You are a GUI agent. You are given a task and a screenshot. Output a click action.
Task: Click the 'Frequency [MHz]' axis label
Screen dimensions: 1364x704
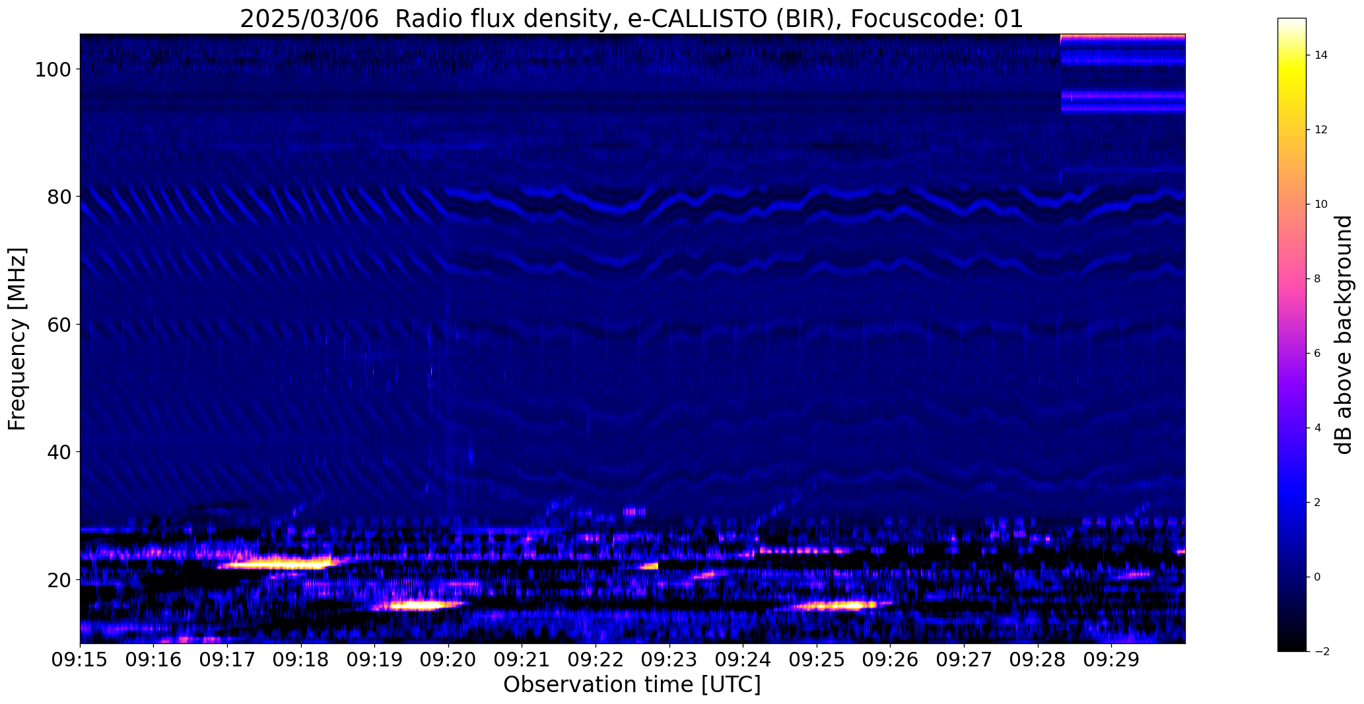(x=18, y=338)
